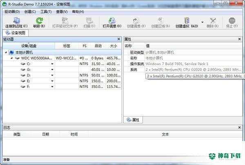The width and height of the screenshot is (245, 165).
Task: Click the Windows 7 Build 7601 value
Action: click(177, 64)
